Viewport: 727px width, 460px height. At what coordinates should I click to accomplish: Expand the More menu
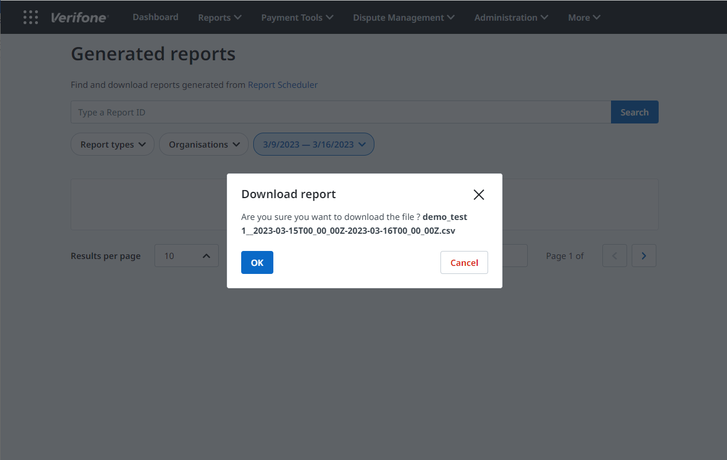[584, 17]
